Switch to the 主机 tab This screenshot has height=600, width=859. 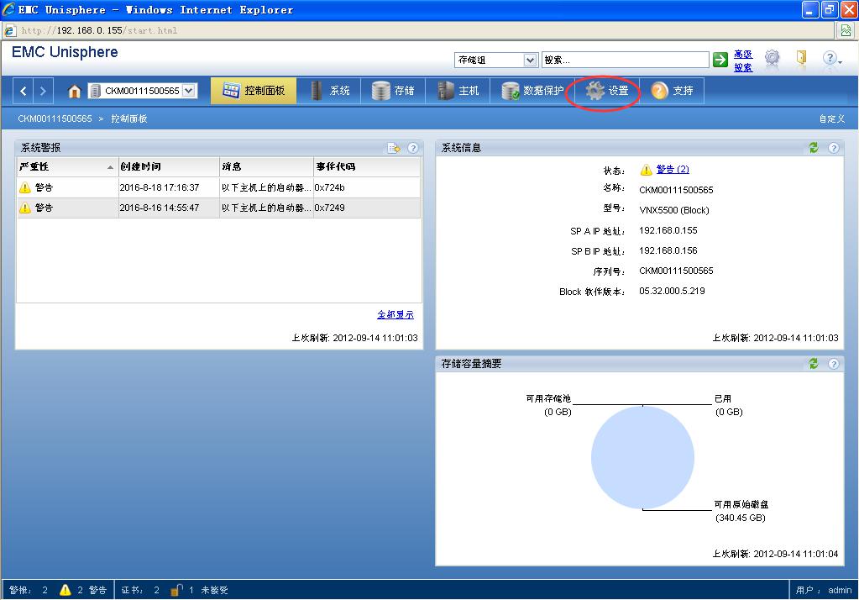click(458, 91)
